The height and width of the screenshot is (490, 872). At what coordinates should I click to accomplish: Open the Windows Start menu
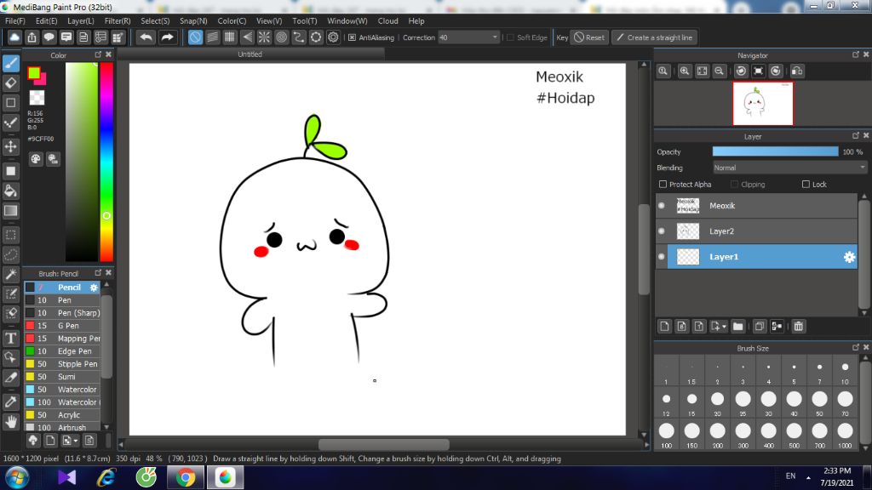pos(16,478)
